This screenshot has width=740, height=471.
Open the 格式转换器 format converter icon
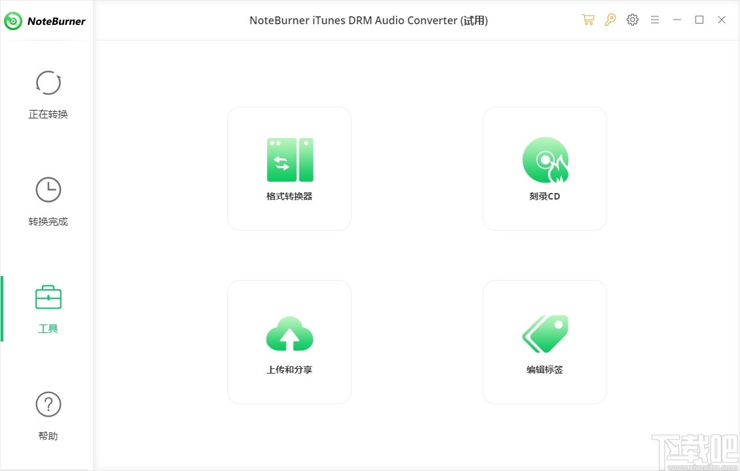(289, 159)
